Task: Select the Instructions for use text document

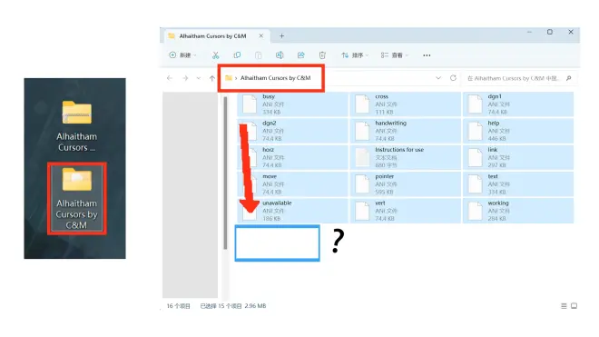Action: click(x=406, y=157)
